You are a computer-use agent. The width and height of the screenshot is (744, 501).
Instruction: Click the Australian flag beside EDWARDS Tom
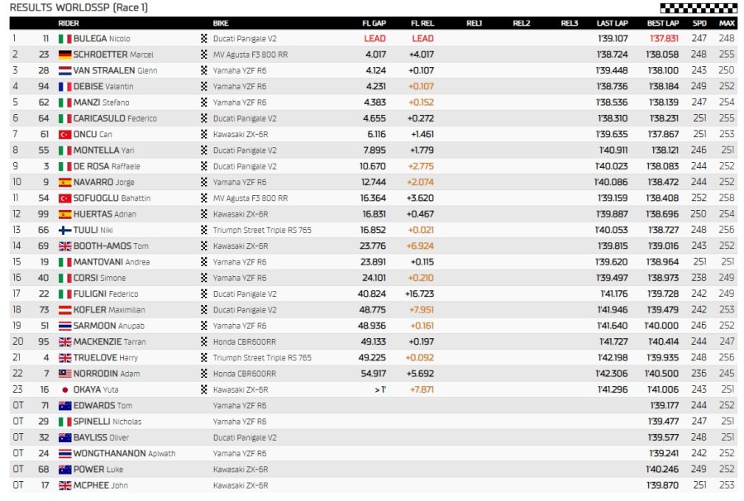click(64, 406)
